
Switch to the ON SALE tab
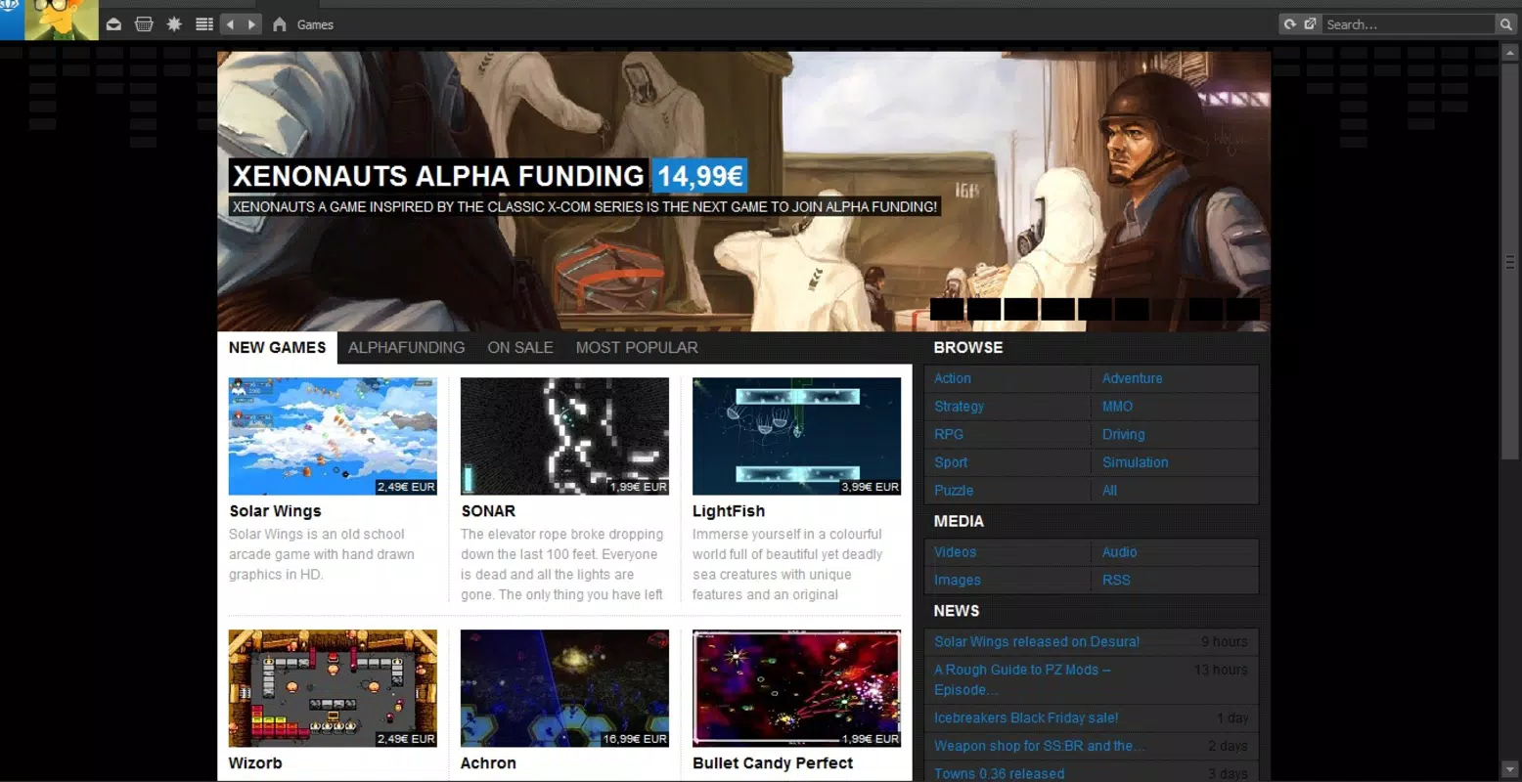tap(520, 348)
